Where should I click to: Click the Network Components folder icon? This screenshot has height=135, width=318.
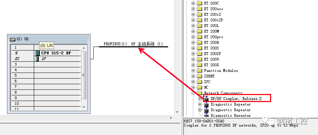(200, 93)
